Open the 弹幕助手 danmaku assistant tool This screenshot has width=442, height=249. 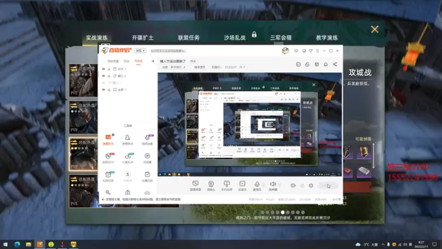108,139
